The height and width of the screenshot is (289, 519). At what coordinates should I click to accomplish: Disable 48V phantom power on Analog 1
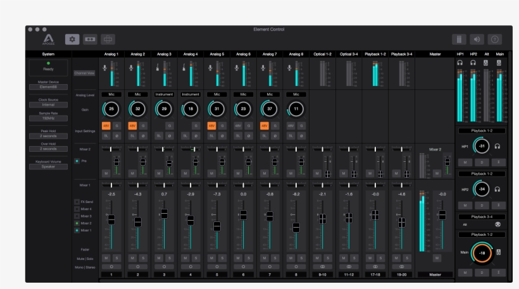point(106,126)
